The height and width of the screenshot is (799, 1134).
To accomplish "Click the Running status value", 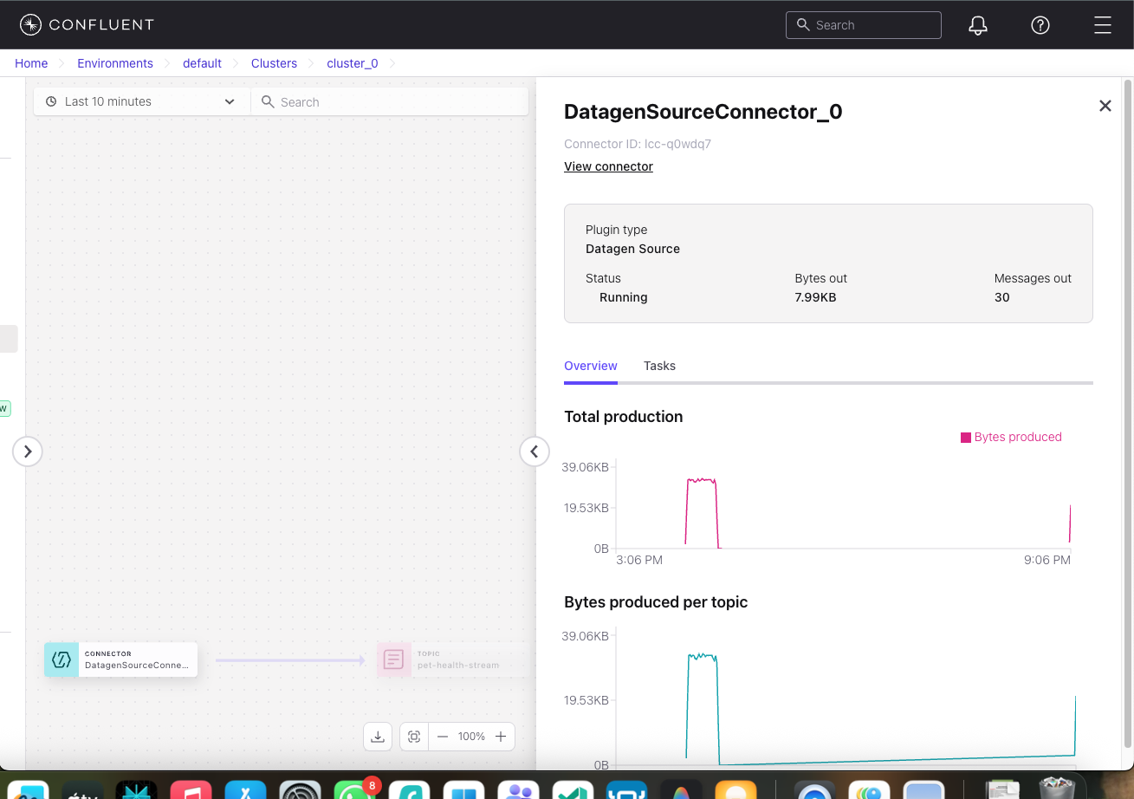I will [x=624, y=297].
